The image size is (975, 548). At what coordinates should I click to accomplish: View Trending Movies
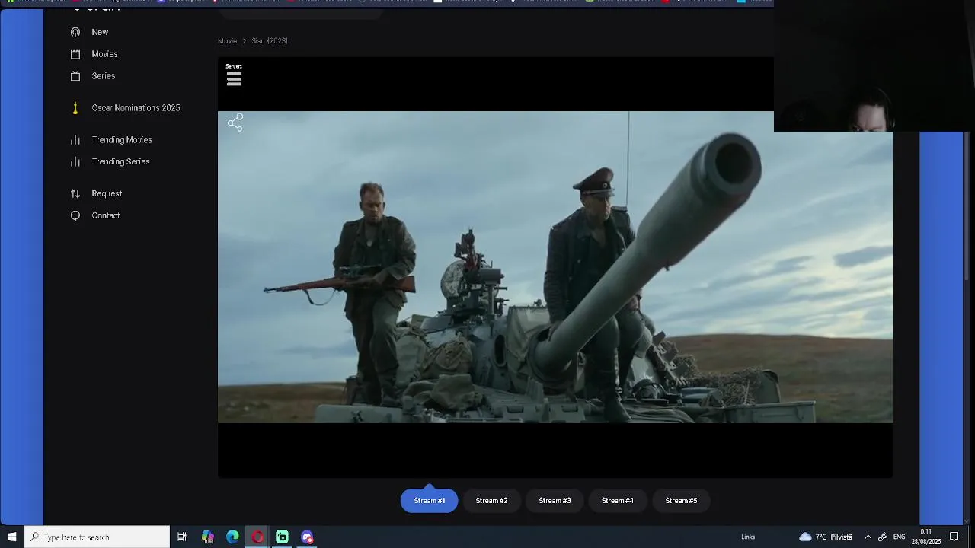122,140
